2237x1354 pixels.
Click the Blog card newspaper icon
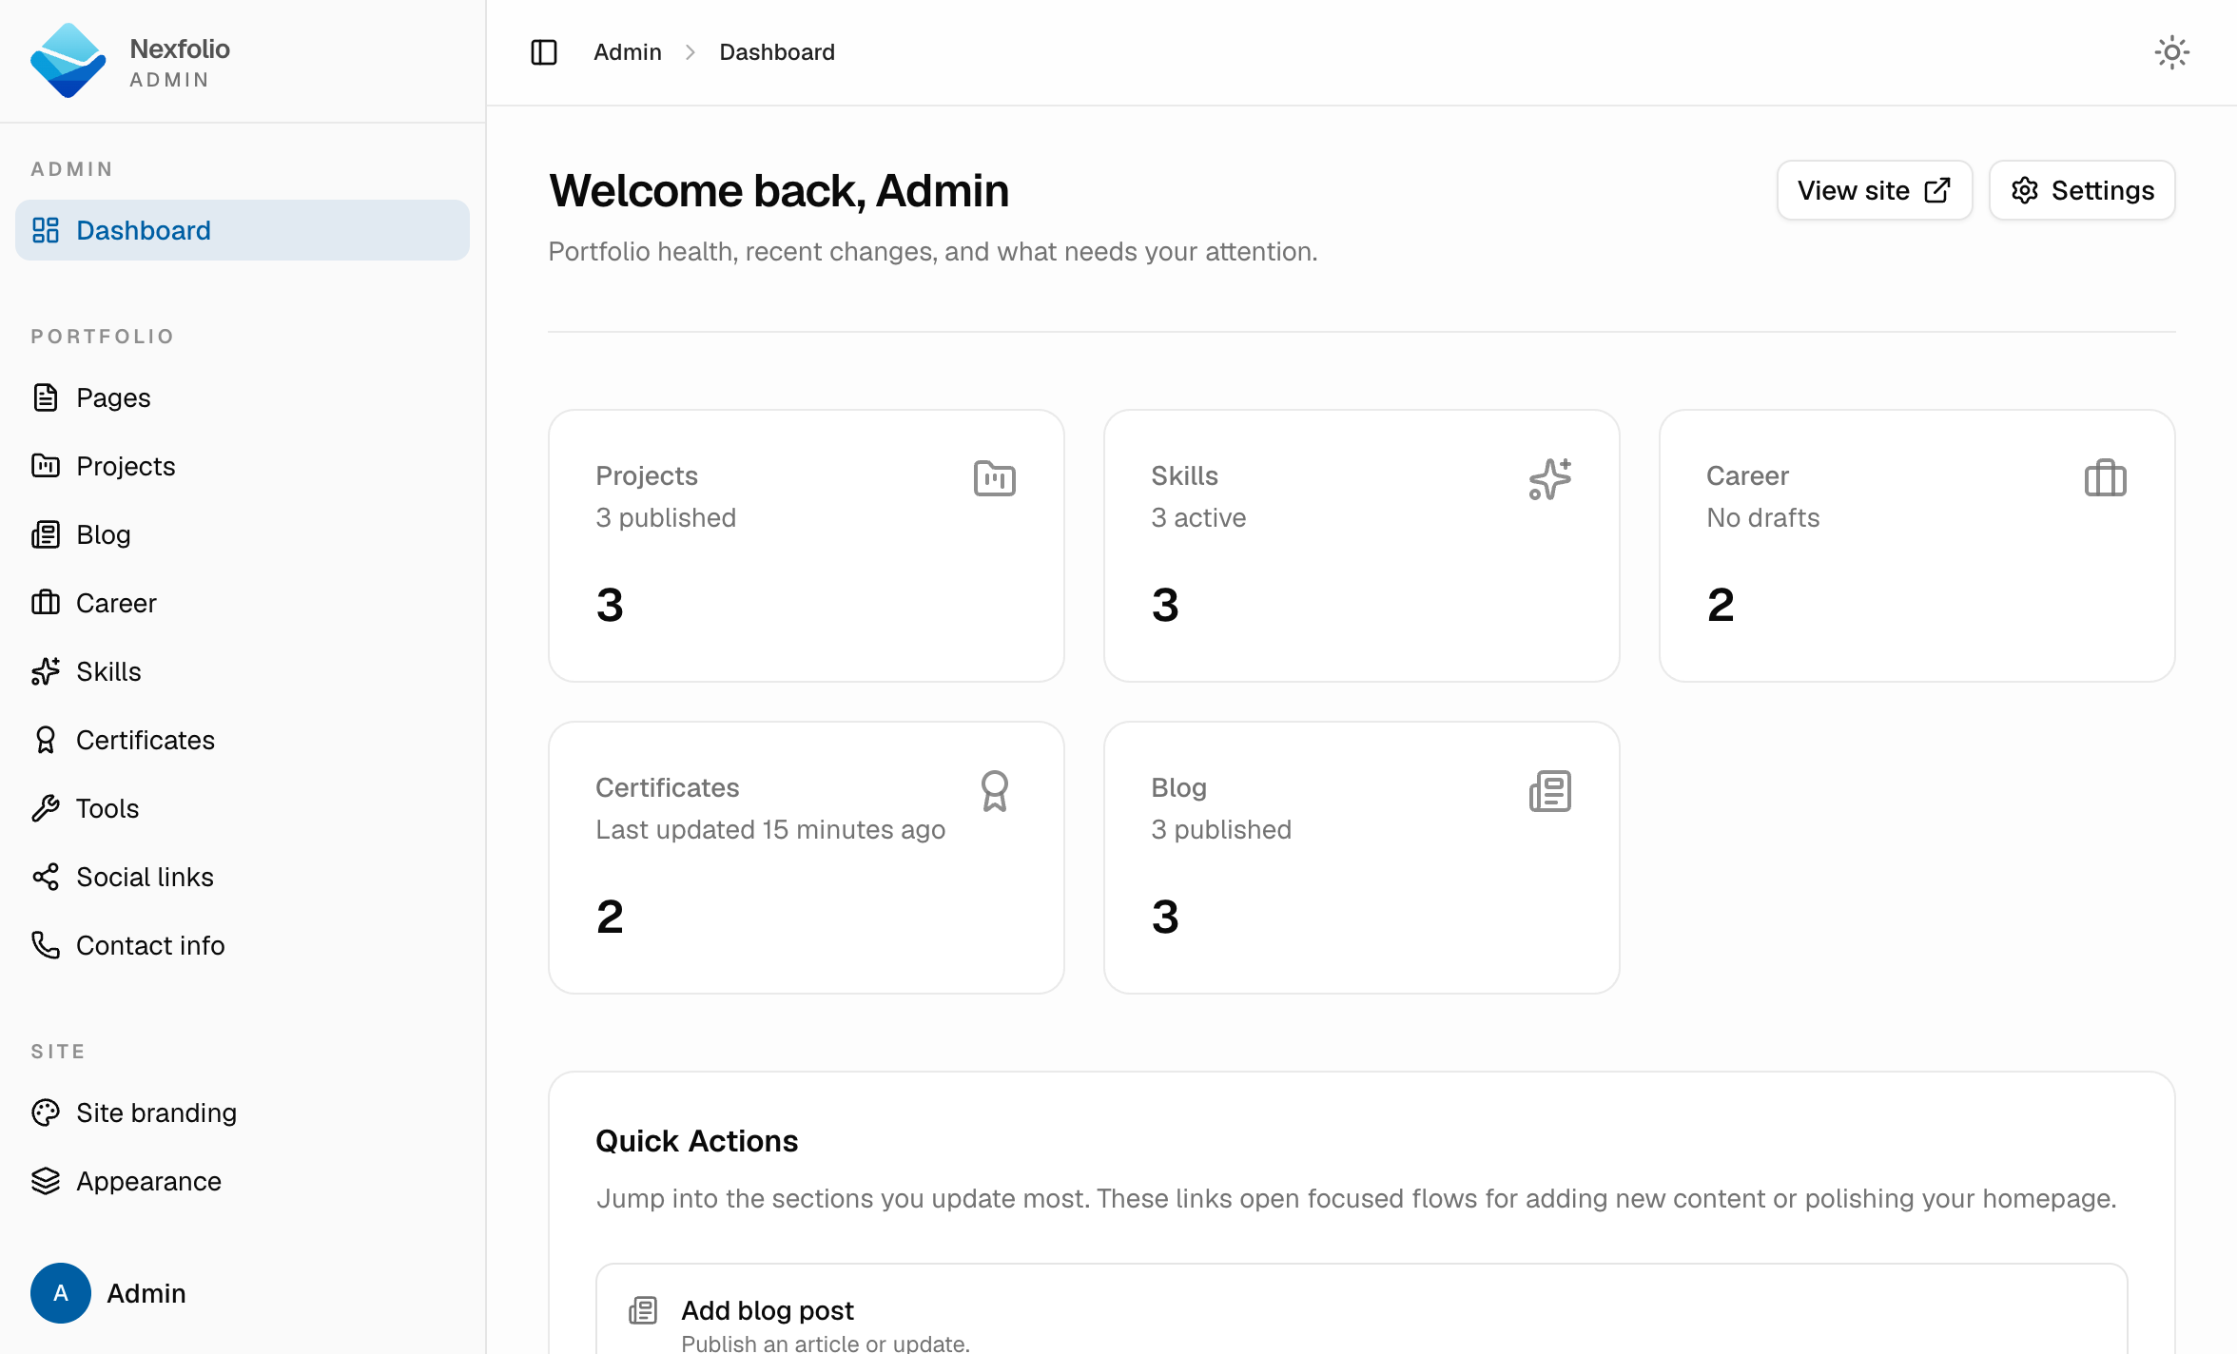(x=1550, y=790)
